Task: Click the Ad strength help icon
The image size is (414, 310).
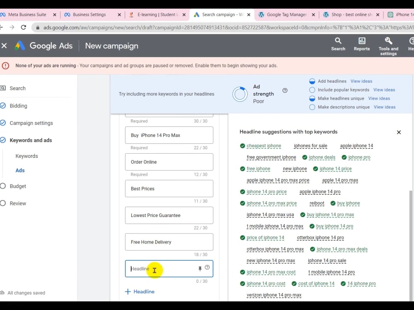Action: pos(285,91)
